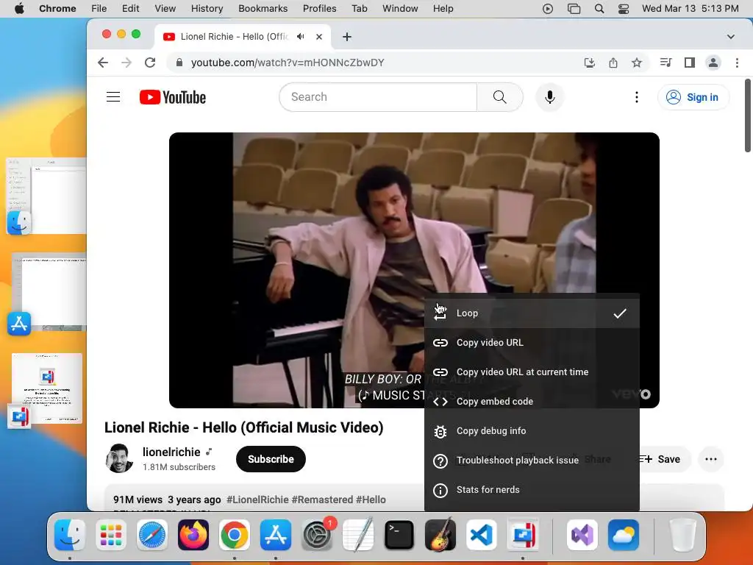Save the video to a playlist
Screen dimensions: 753x565
(x=664, y=459)
